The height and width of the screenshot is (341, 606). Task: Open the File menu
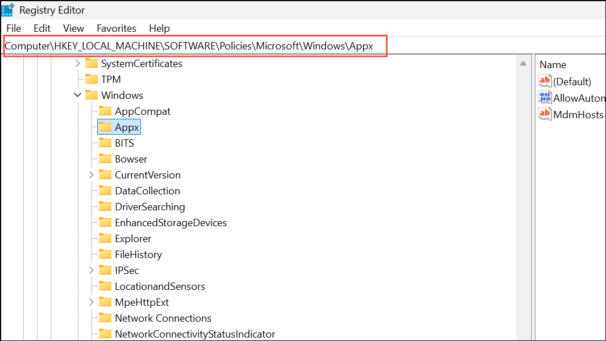[14, 28]
